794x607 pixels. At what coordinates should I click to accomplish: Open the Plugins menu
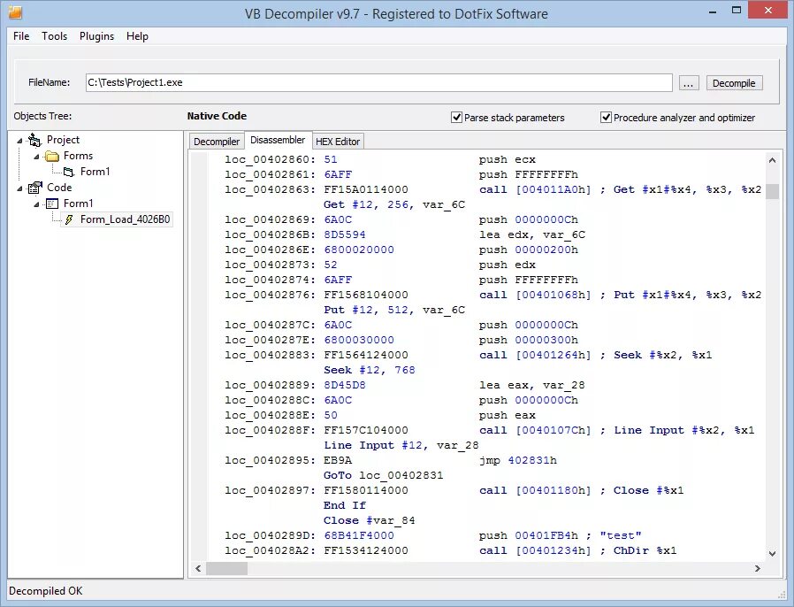coord(96,36)
